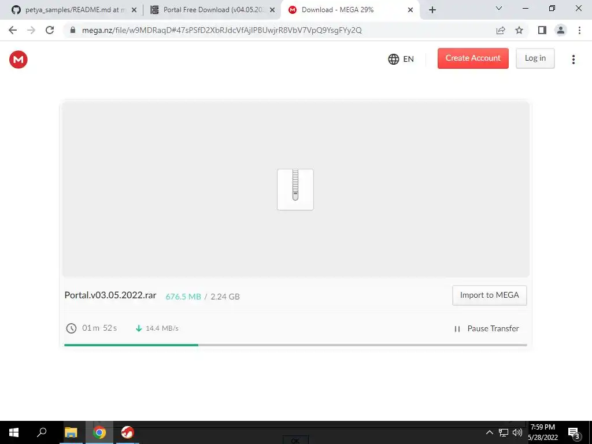Open the Chrome three-dot menu
Image resolution: width=592 pixels, height=444 pixels.
(579, 30)
